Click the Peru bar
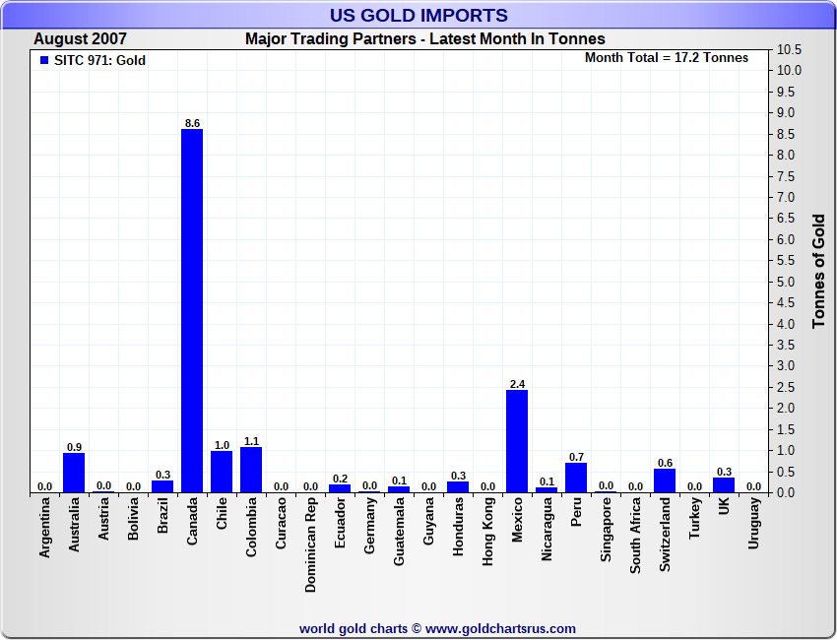 (576, 478)
